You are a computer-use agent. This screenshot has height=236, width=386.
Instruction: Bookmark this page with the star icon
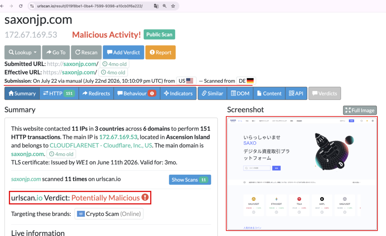173,6
